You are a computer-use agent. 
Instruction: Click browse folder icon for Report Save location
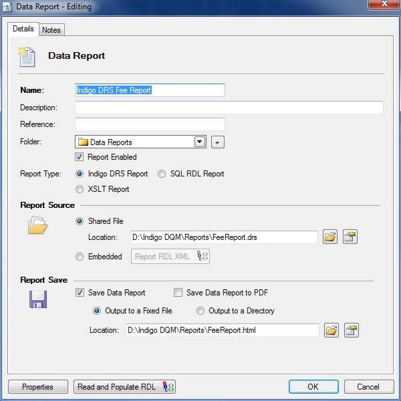tap(331, 329)
